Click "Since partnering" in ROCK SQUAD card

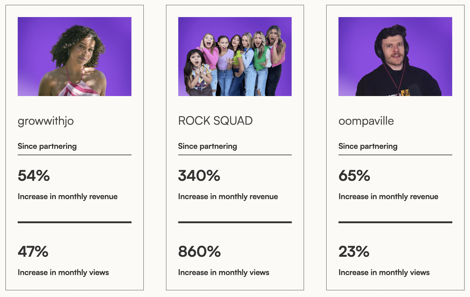click(208, 146)
